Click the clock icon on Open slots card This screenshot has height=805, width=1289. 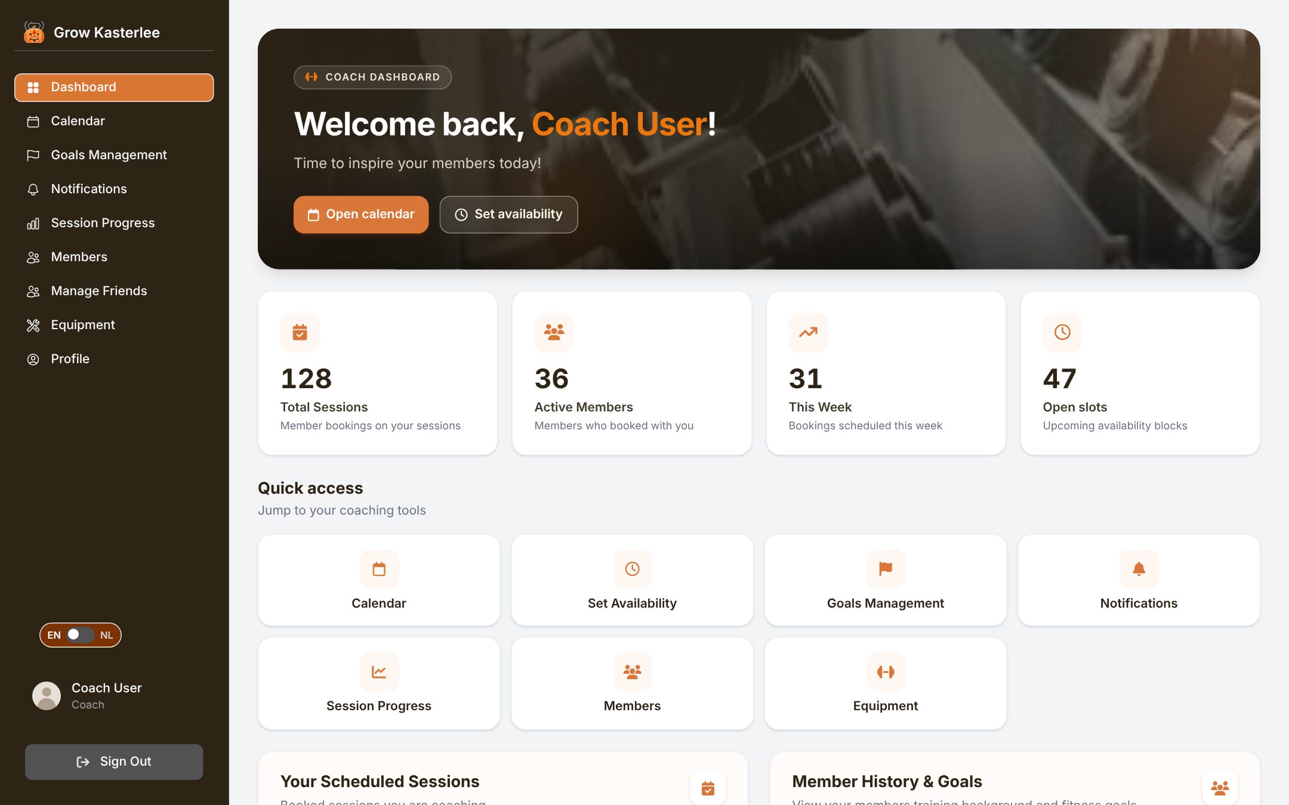1062,332
